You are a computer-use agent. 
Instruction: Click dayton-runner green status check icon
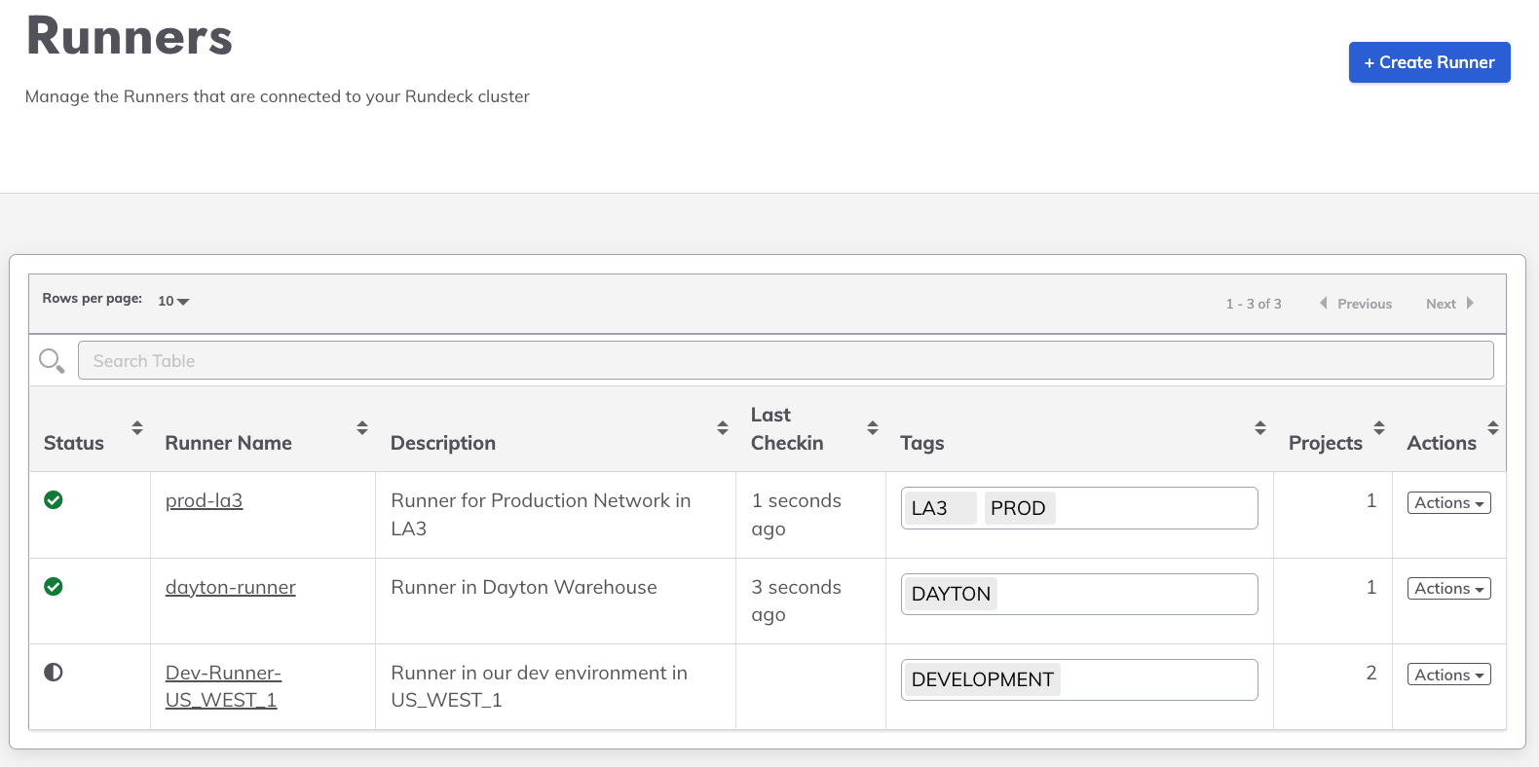[x=54, y=587]
